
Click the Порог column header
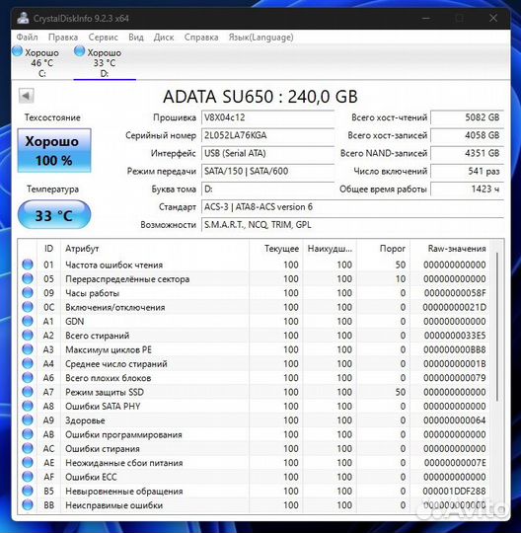(384, 249)
